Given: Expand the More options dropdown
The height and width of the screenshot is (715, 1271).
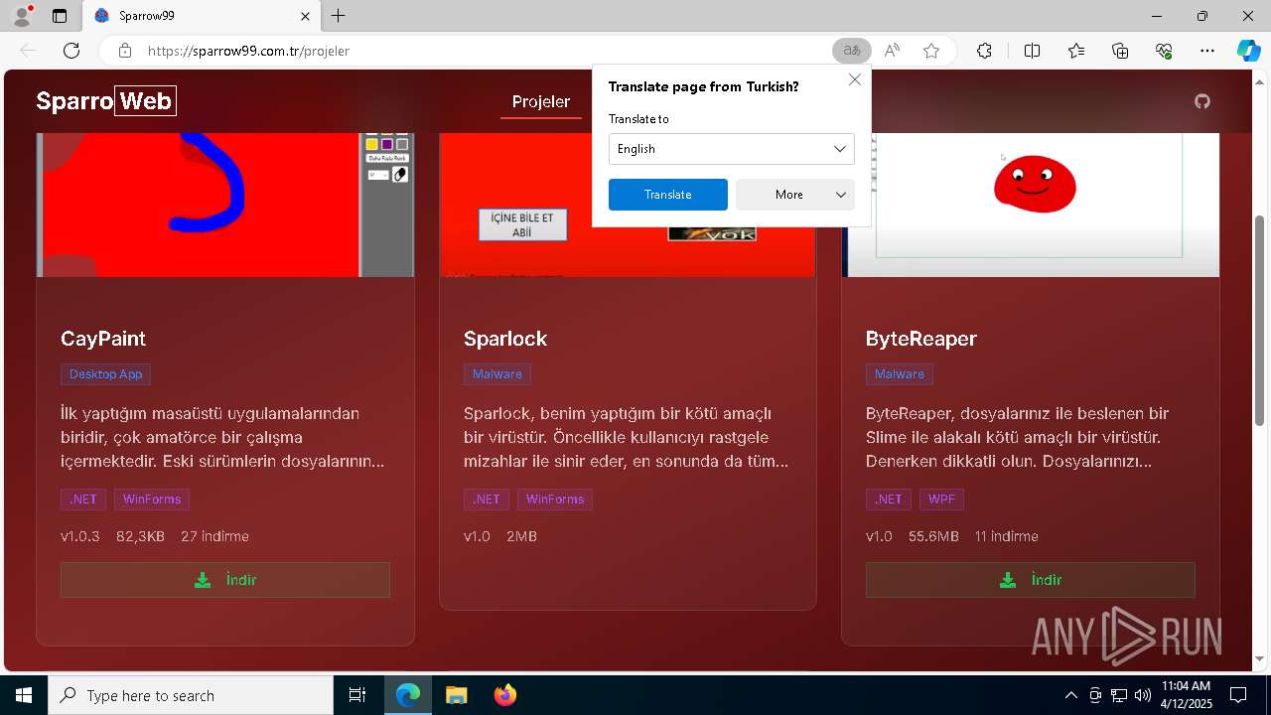Looking at the screenshot, I should [x=795, y=195].
